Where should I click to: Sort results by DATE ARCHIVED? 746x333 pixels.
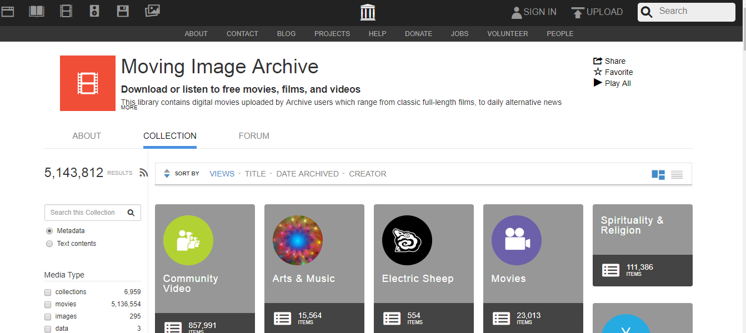pos(307,174)
